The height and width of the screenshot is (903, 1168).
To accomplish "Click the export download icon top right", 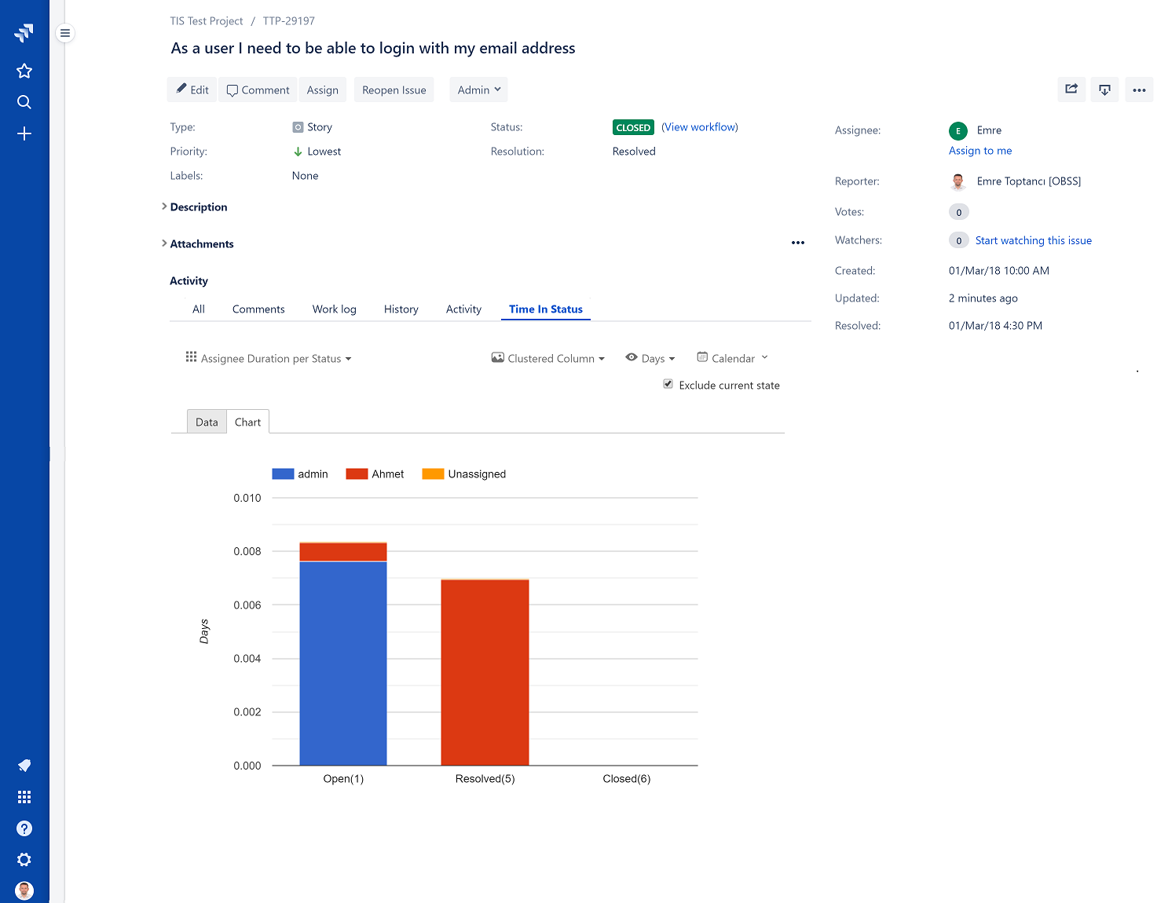I will (1104, 89).
